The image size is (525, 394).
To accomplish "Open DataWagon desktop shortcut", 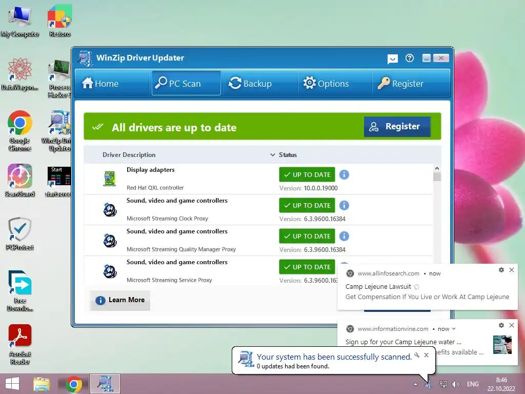I will click(20, 74).
